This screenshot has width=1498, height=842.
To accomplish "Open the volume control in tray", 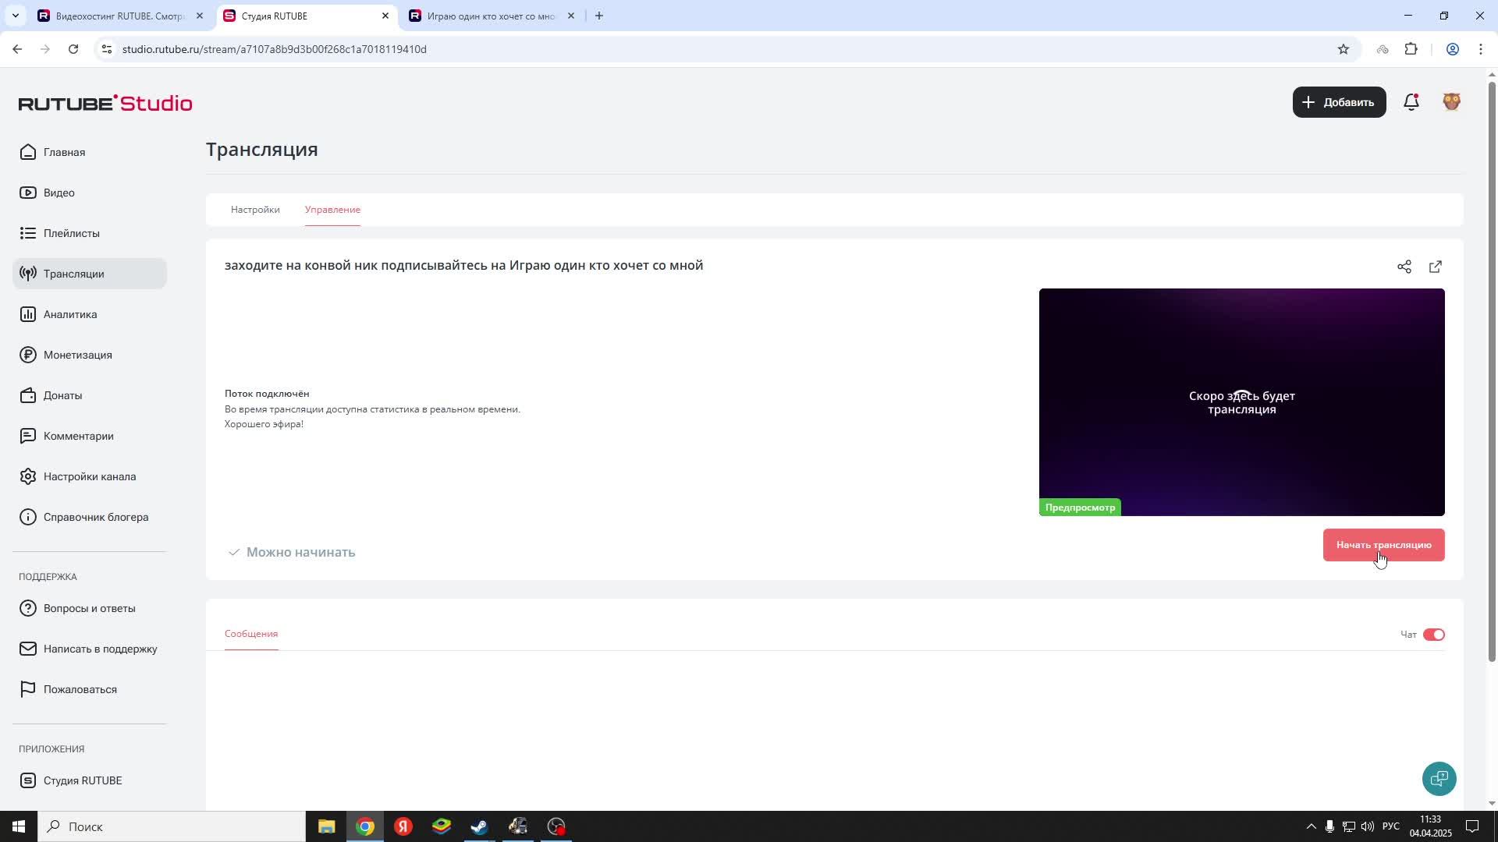I will pyautogui.click(x=1367, y=826).
